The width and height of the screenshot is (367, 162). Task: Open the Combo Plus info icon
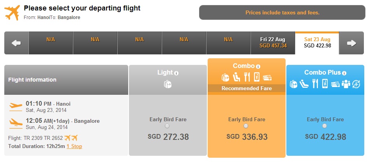[x=344, y=73]
